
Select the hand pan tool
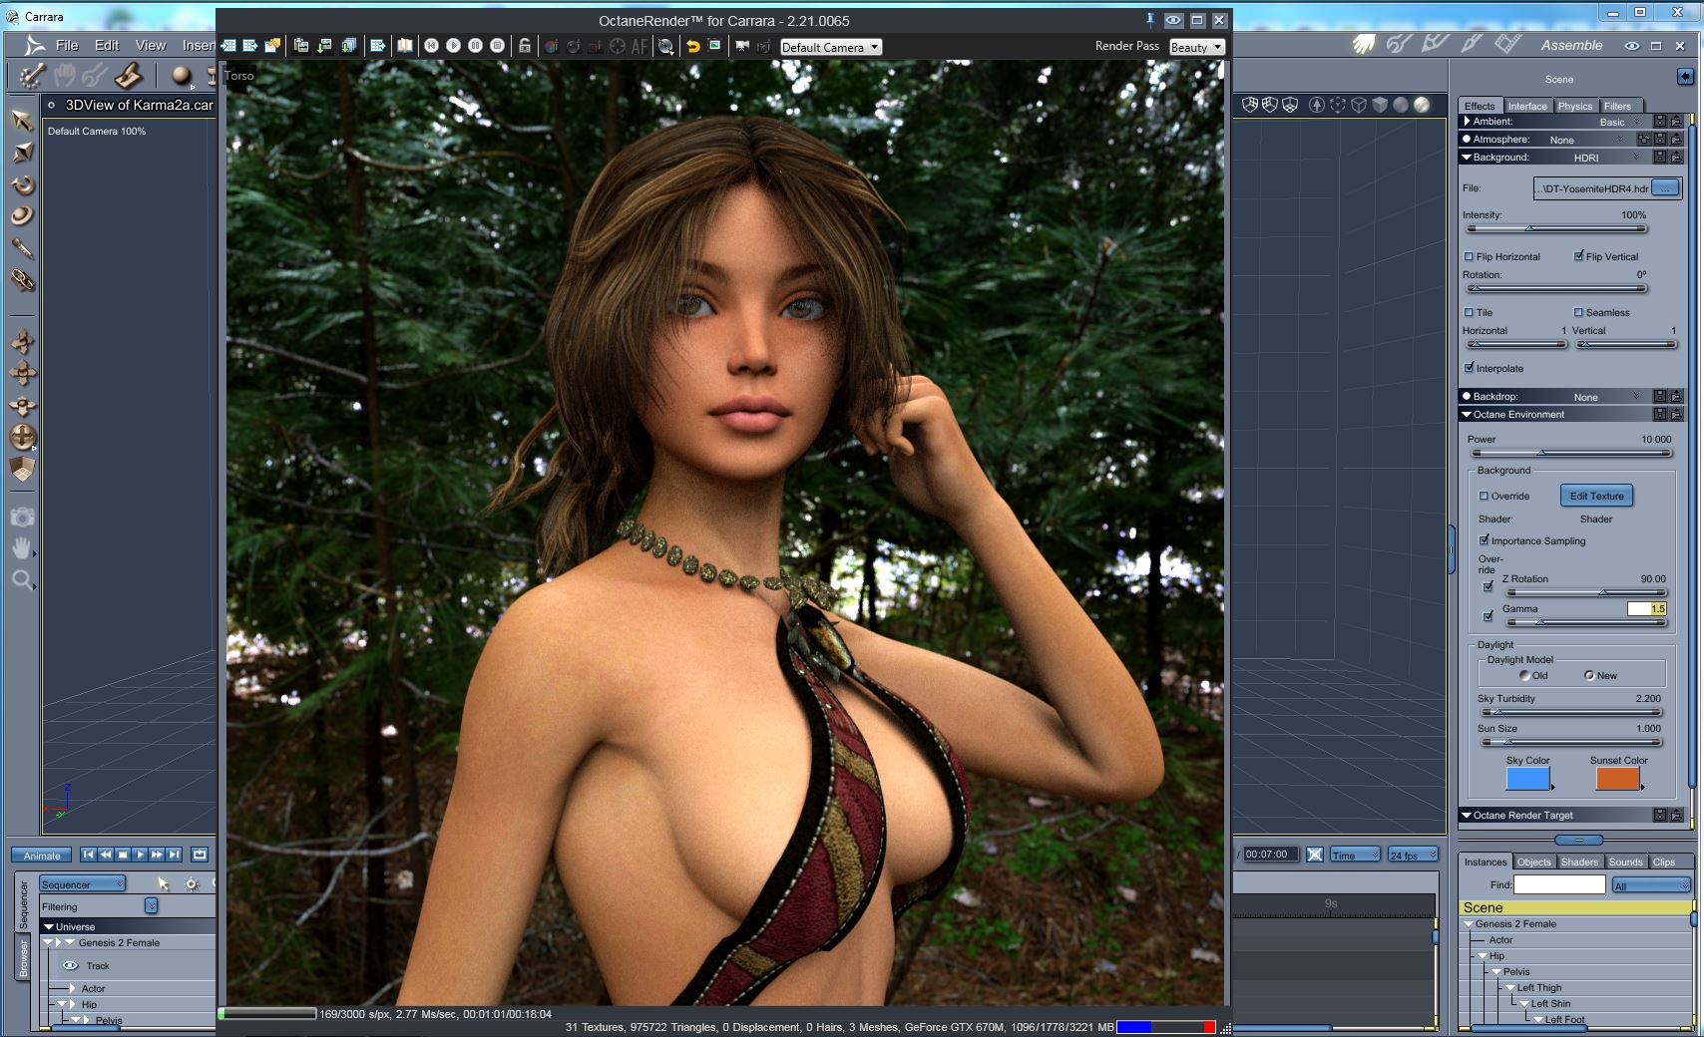pos(22,547)
